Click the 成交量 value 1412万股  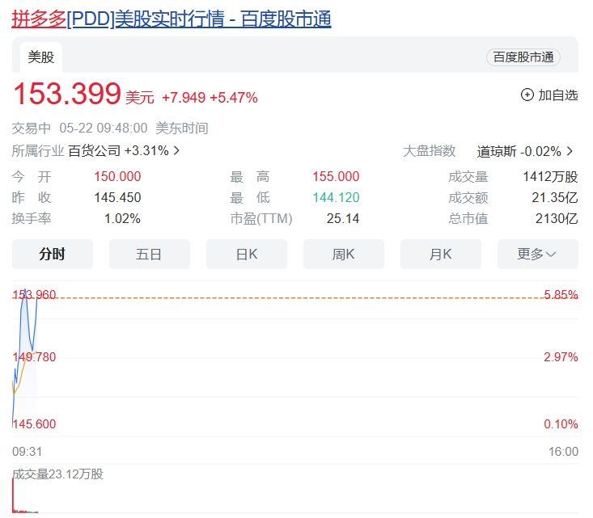pos(550,176)
